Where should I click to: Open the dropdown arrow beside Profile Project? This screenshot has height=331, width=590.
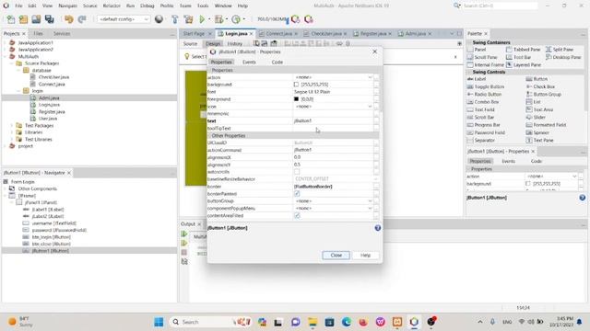[x=243, y=19]
